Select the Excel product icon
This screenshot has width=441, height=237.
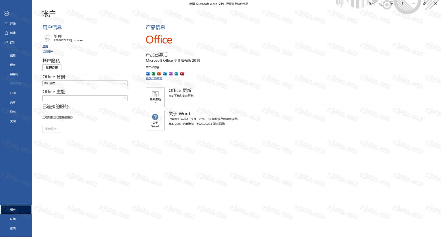(153, 74)
